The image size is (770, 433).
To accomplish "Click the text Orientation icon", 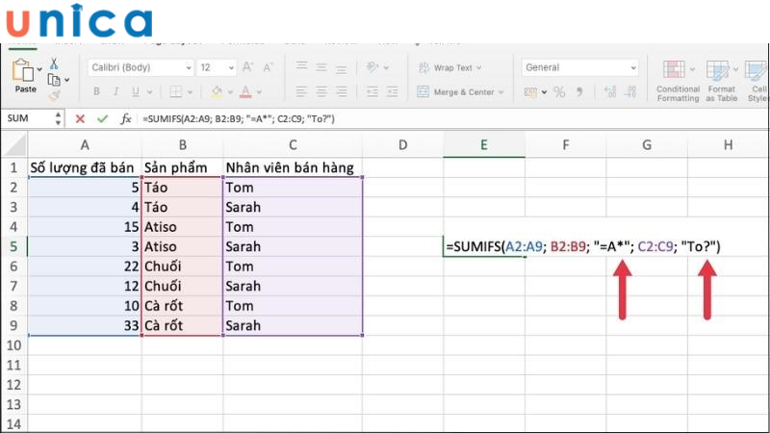I will [372, 67].
